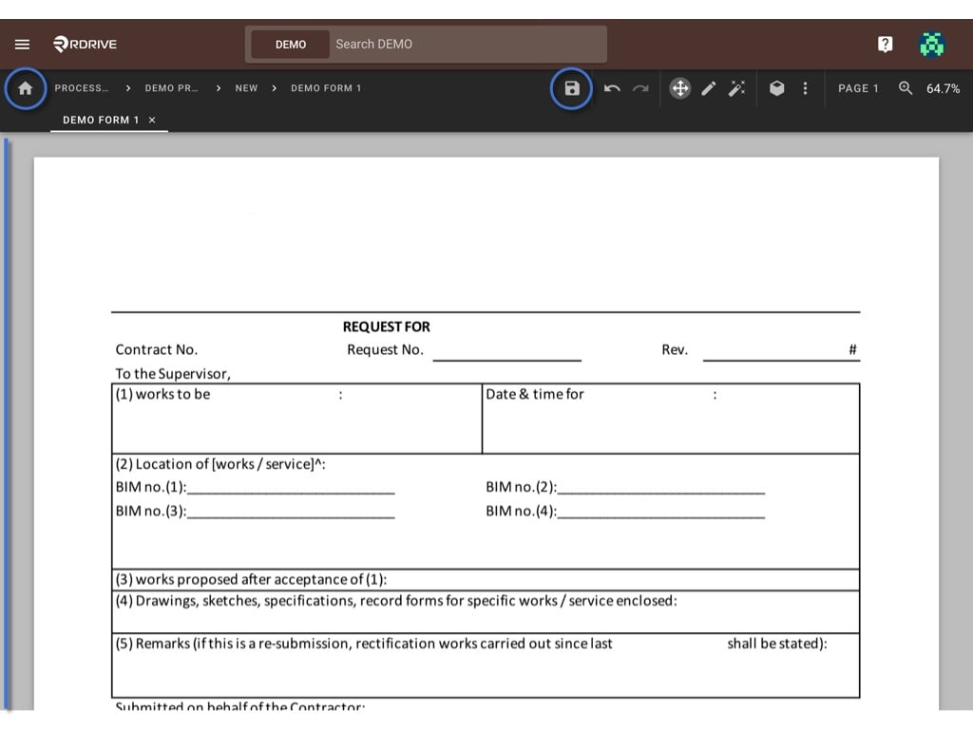The width and height of the screenshot is (973, 729).
Task: Click the Contract No. label
Action: (x=157, y=349)
